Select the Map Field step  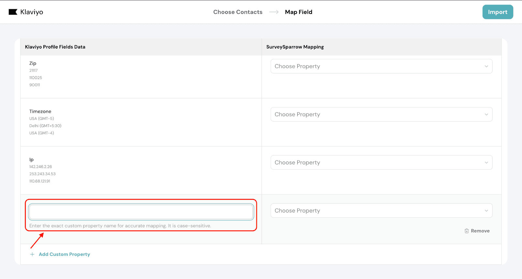(x=299, y=12)
